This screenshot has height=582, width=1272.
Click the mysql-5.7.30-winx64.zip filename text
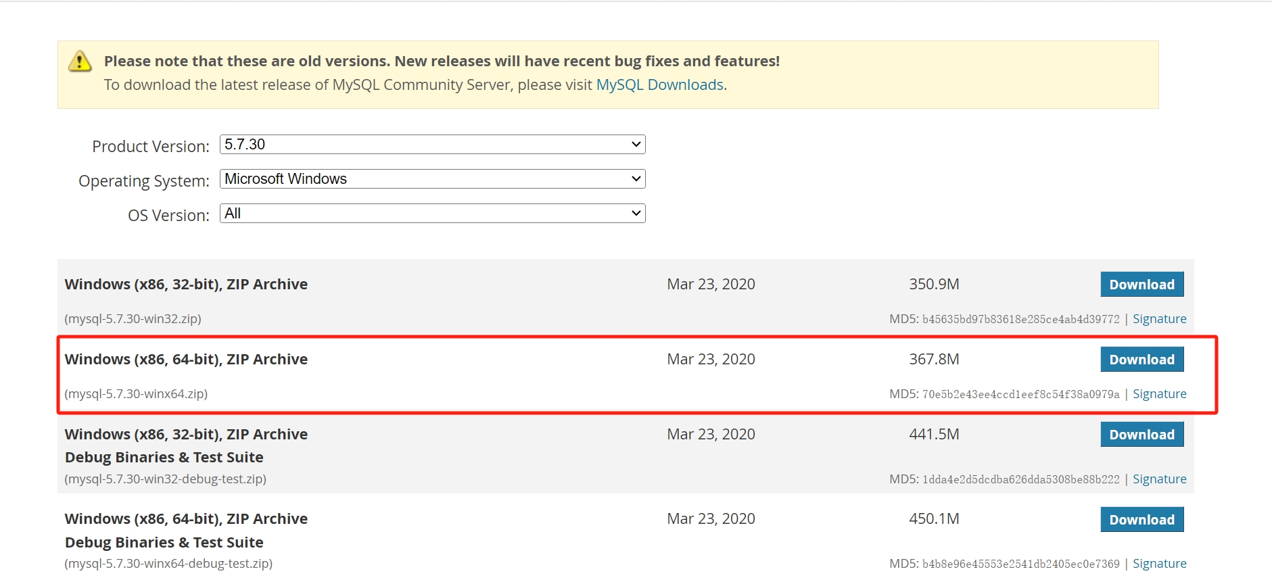click(x=136, y=394)
